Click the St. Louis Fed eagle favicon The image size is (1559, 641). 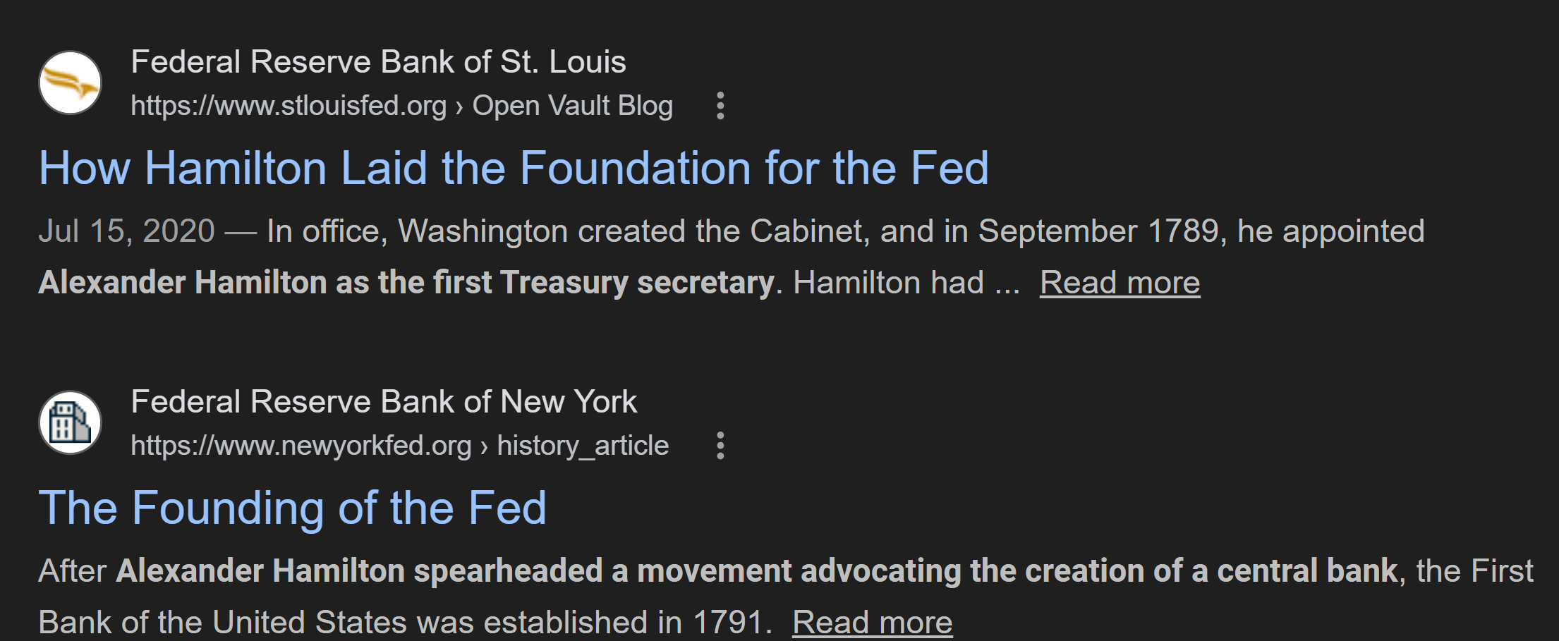[x=70, y=83]
